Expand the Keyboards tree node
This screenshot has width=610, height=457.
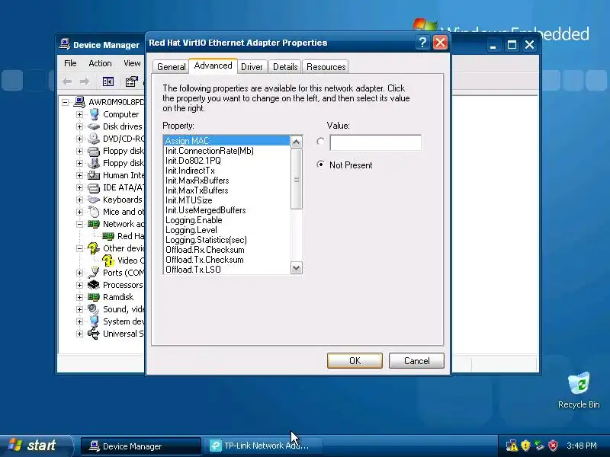coord(79,200)
